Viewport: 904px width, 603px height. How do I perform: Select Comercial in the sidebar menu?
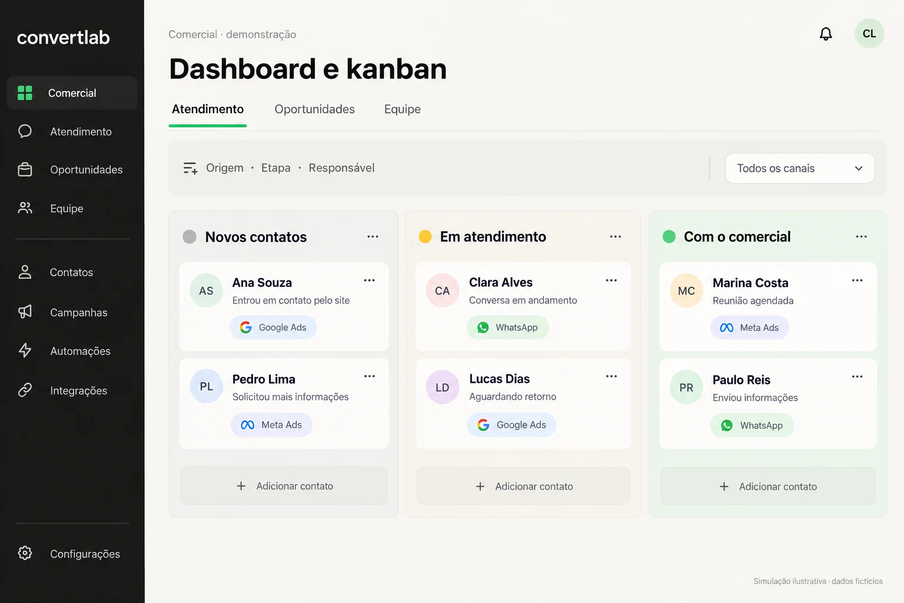click(x=72, y=92)
